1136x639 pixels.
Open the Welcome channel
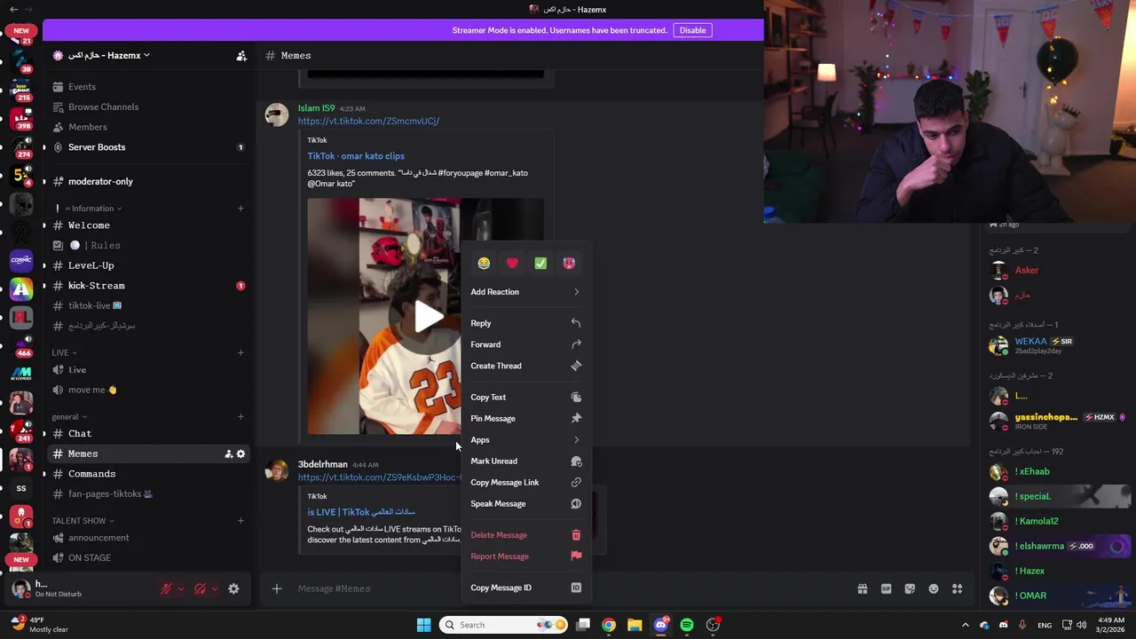(149, 225)
